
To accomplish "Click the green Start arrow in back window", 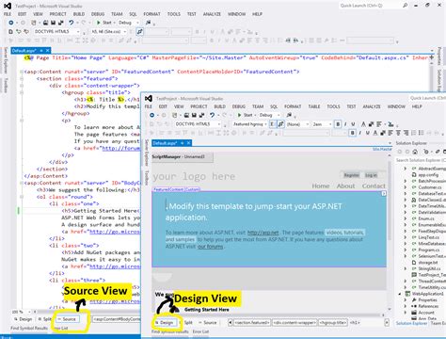I will point(99,23).
